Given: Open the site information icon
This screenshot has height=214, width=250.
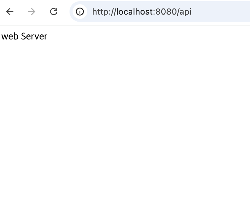Looking at the screenshot, I should tap(80, 12).
